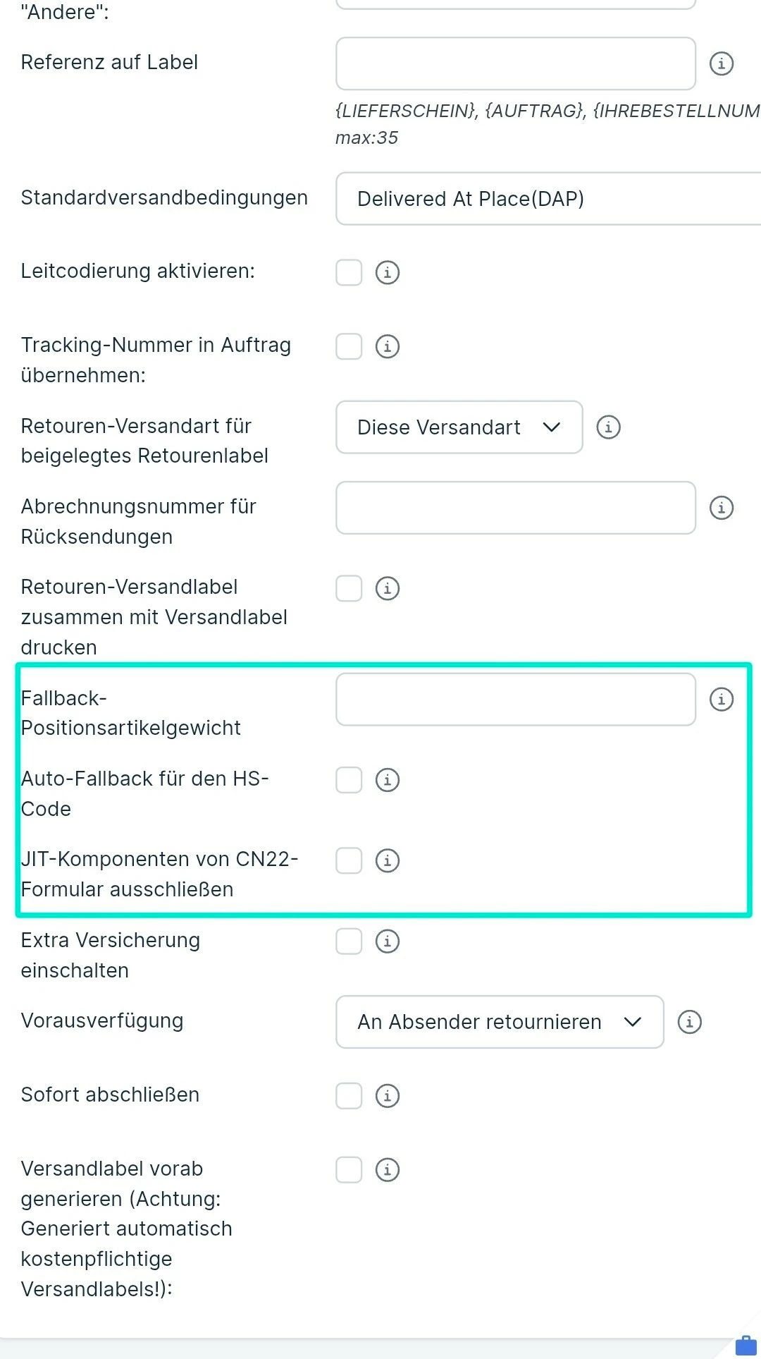
Task: Click info icon next to Referenz auf Label
Action: [721, 63]
